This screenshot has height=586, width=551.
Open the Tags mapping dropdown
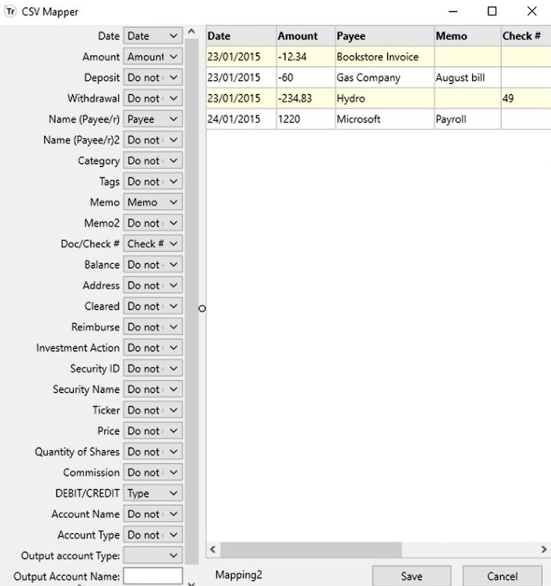152,181
